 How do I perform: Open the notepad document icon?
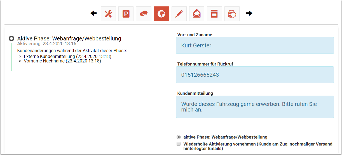214,14
